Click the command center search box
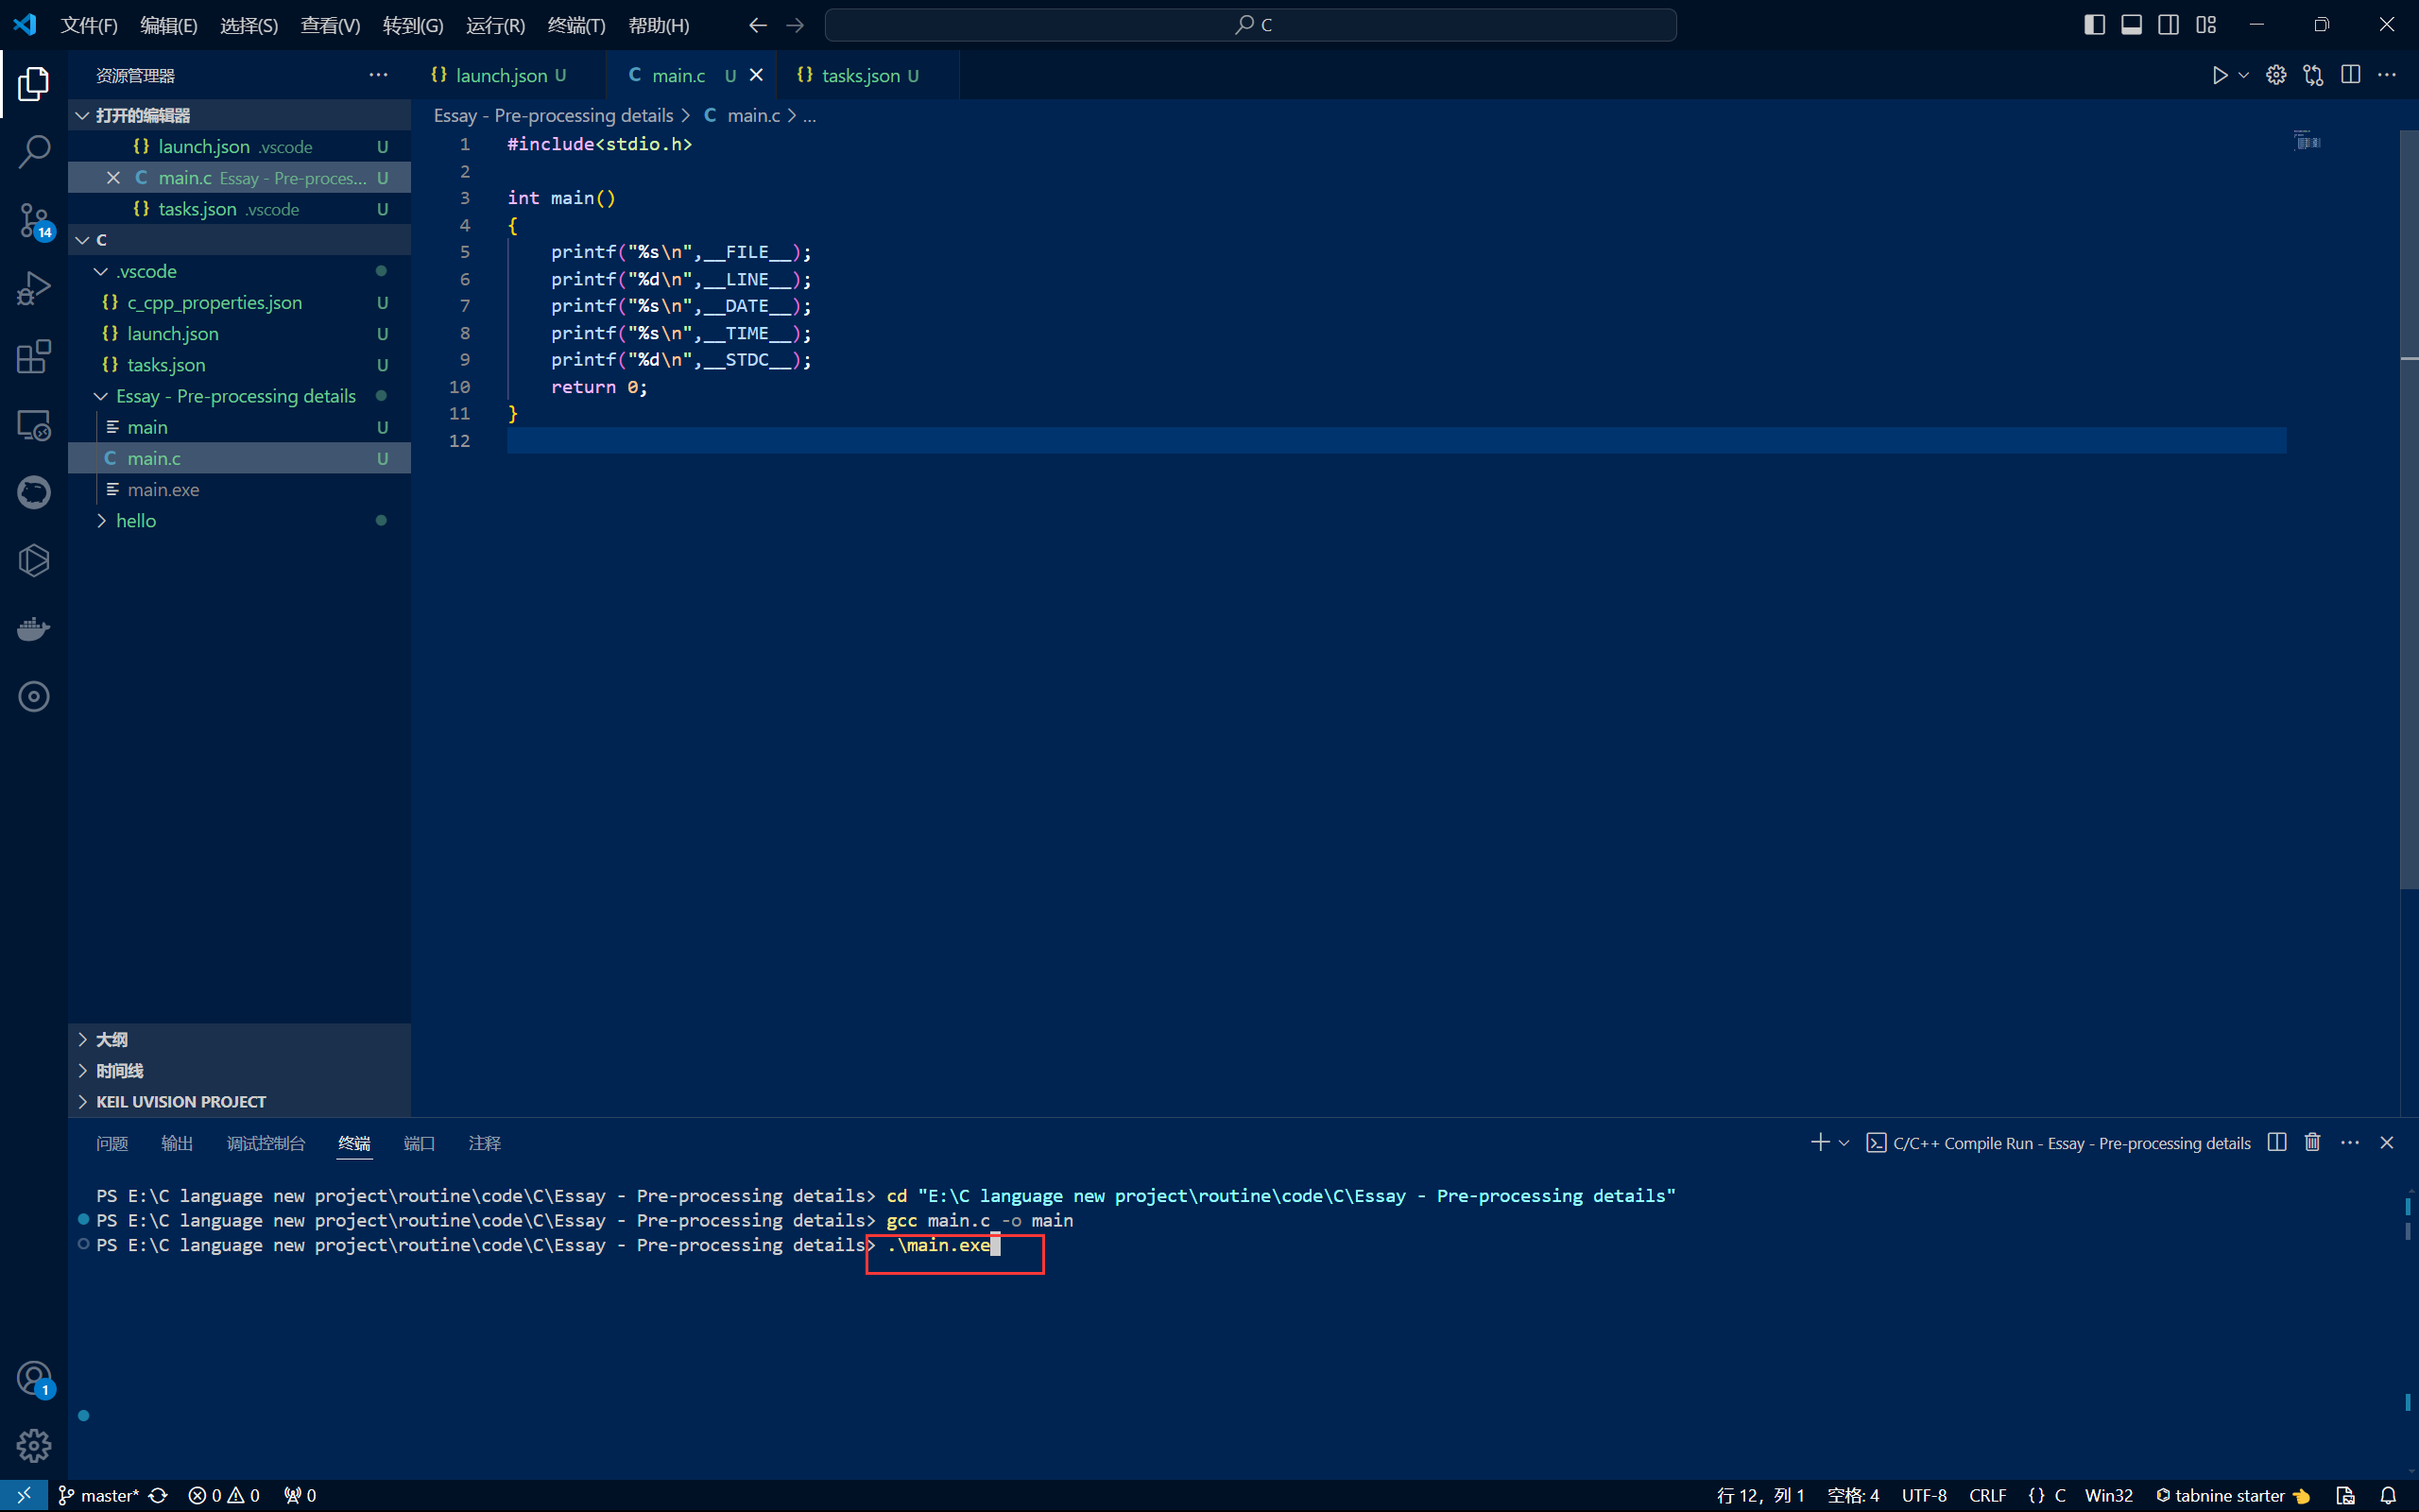Image resolution: width=2419 pixels, height=1512 pixels. pos(1250,25)
